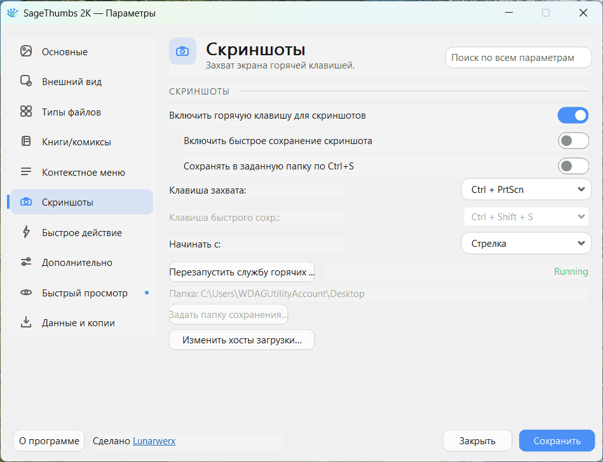The image size is (603, 462).
Task: Open the Клавиша быстрого сохр. dropdown
Action: tap(526, 216)
